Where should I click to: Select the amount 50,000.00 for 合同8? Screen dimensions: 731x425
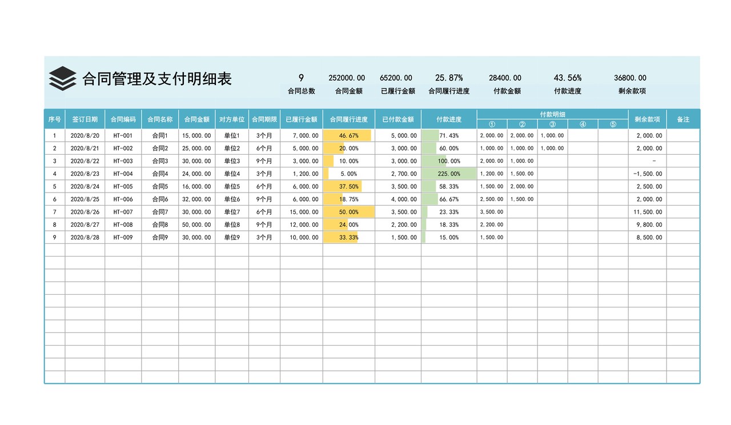point(197,225)
